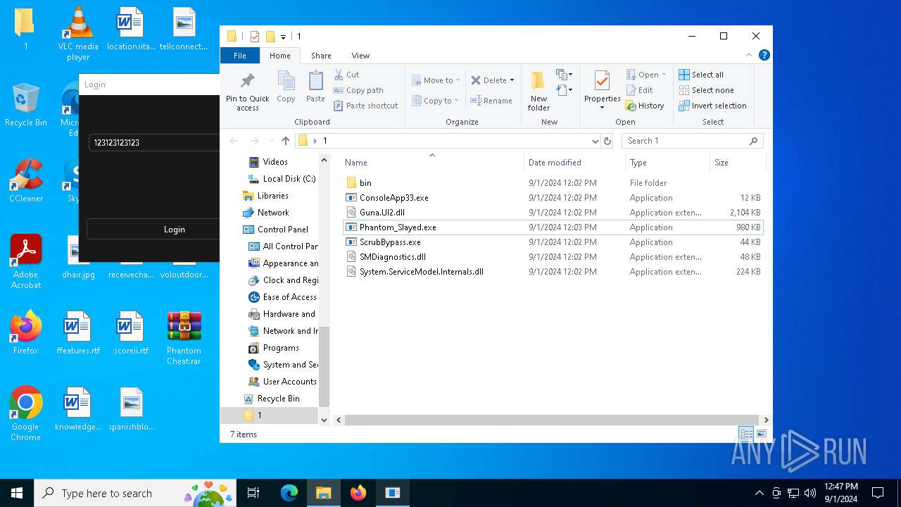Pin to Quick access in ribbon
The height and width of the screenshot is (507, 901).
point(247,91)
